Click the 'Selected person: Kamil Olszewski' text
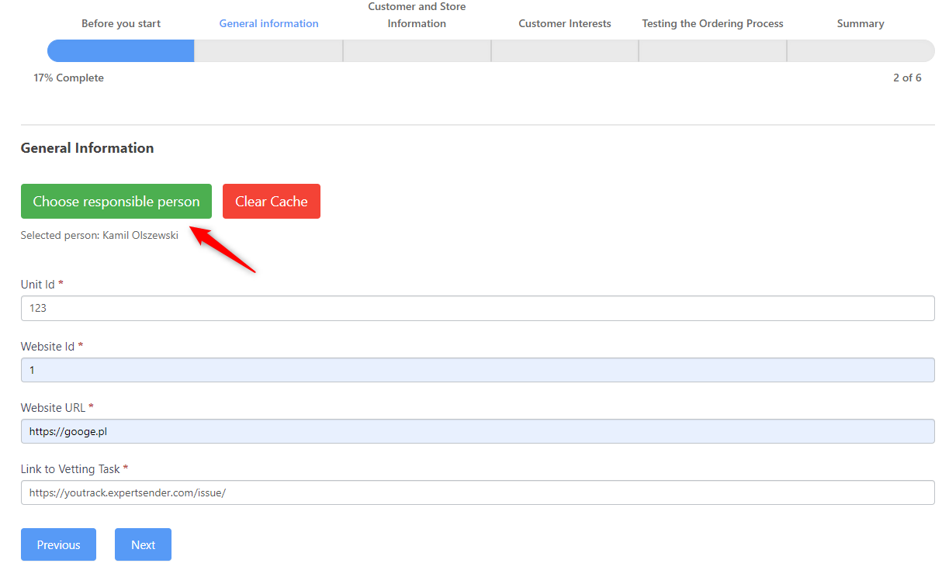949x577 pixels. click(99, 235)
